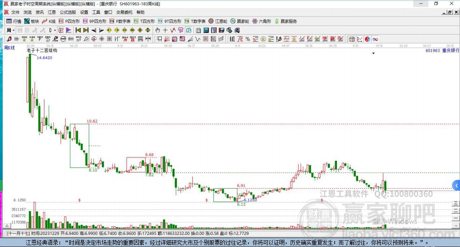The width and height of the screenshot is (460, 247).
Task: Click the triangle button at bottom-left of chart
Action: click(7, 225)
